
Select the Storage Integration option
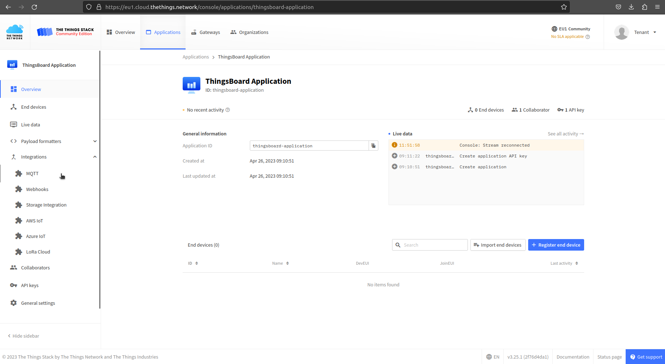pyautogui.click(x=46, y=205)
